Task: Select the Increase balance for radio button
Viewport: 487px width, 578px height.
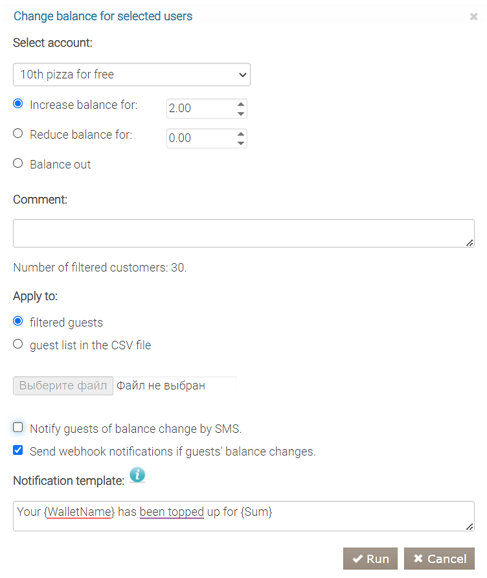Action: click(18, 104)
